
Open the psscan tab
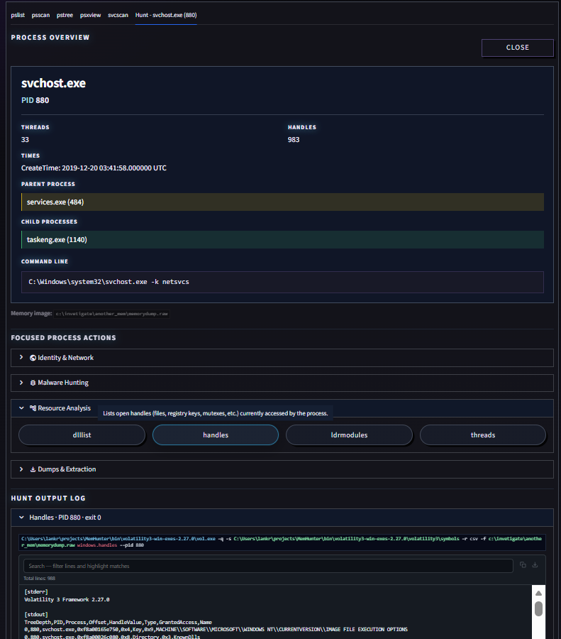(40, 15)
